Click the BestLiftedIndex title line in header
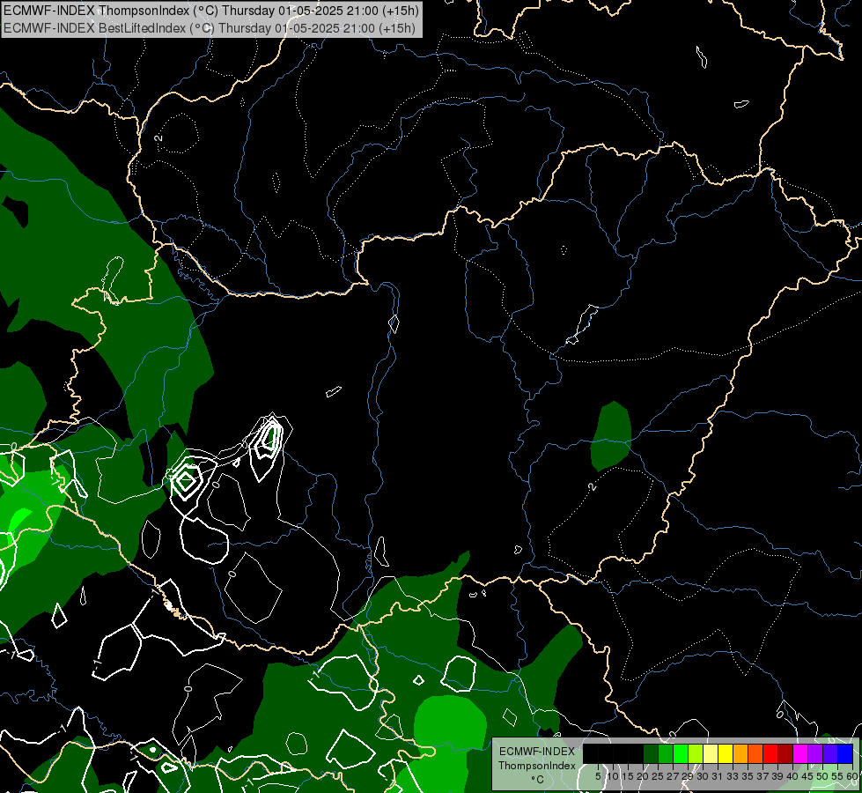This screenshot has height=793, width=862. 210,28
